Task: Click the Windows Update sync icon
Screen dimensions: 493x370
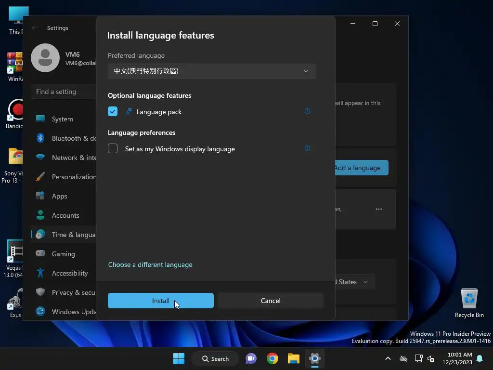Action: pyautogui.click(x=40, y=311)
